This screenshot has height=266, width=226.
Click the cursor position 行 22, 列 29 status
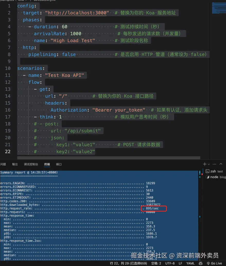coord(128,263)
